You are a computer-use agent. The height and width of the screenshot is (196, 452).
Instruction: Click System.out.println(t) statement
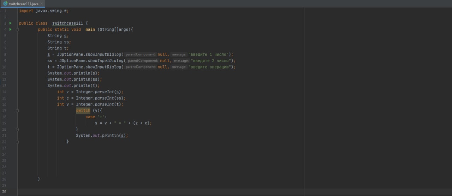click(73, 85)
